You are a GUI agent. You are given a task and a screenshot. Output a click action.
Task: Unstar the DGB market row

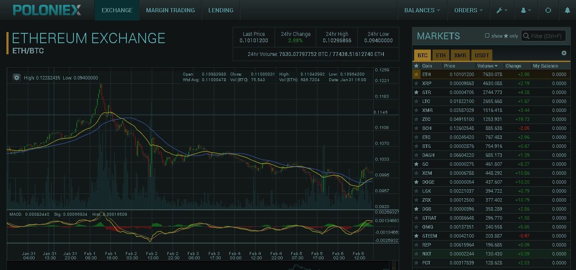pyautogui.click(x=416, y=209)
